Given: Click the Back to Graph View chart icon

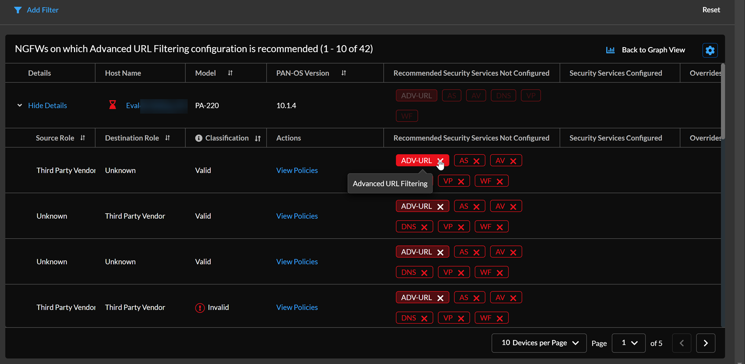Looking at the screenshot, I should pyautogui.click(x=610, y=50).
